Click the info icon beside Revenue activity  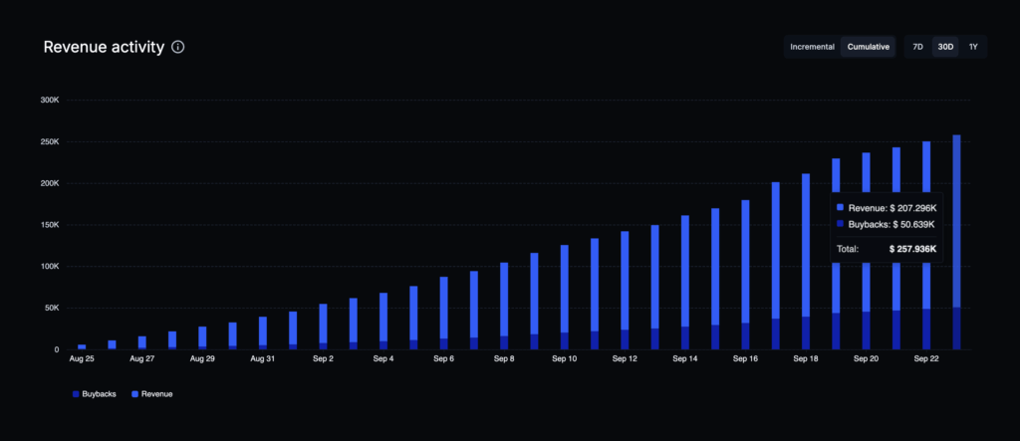177,47
